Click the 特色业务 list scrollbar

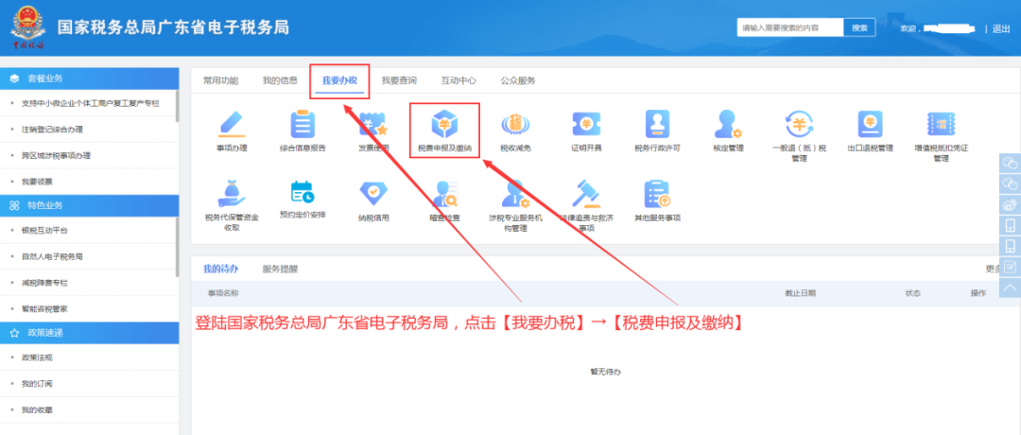(x=177, y=246)
